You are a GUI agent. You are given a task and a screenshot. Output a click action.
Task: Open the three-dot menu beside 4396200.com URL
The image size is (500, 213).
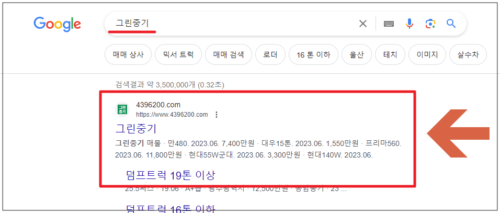pyautogui.click(x=217, y=115)
